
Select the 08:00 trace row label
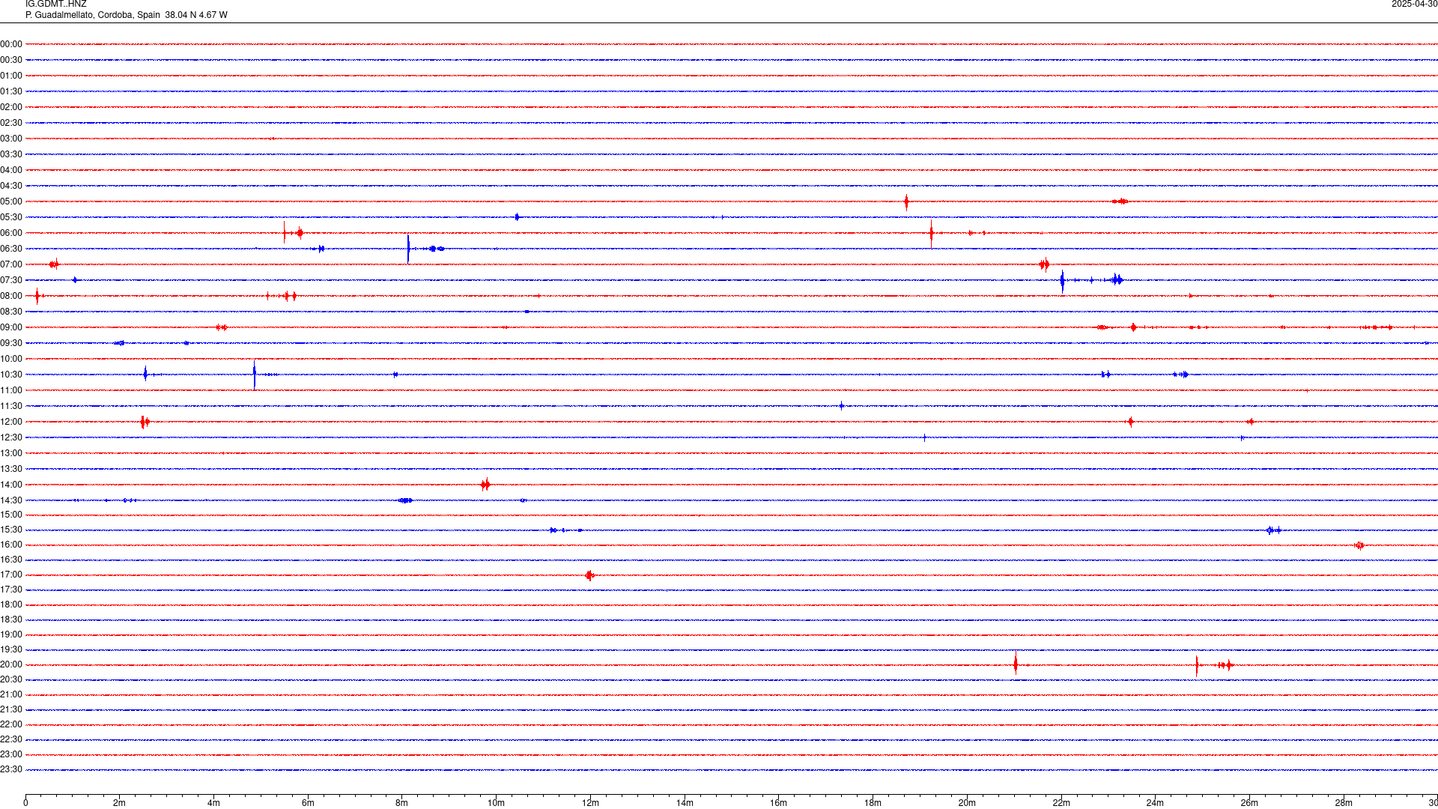coord(11,296)
